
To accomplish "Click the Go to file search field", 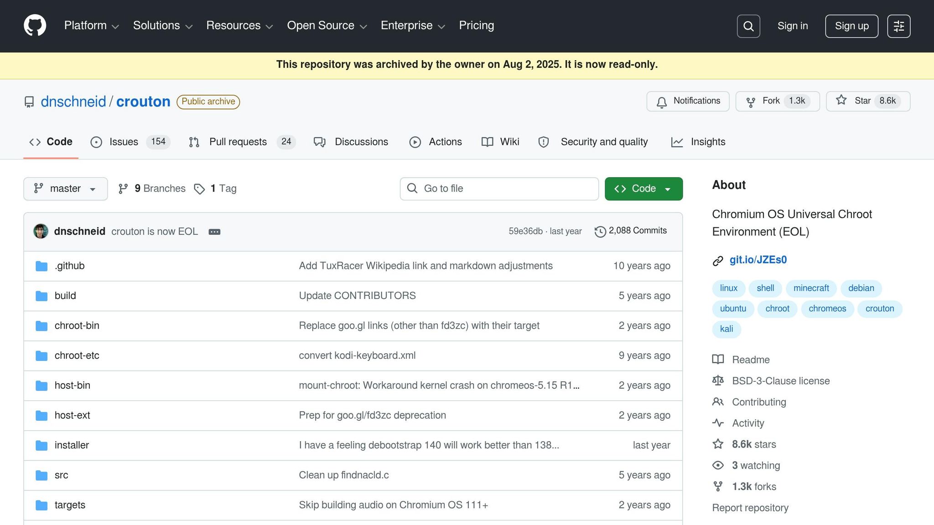I will tap(499, 189).
